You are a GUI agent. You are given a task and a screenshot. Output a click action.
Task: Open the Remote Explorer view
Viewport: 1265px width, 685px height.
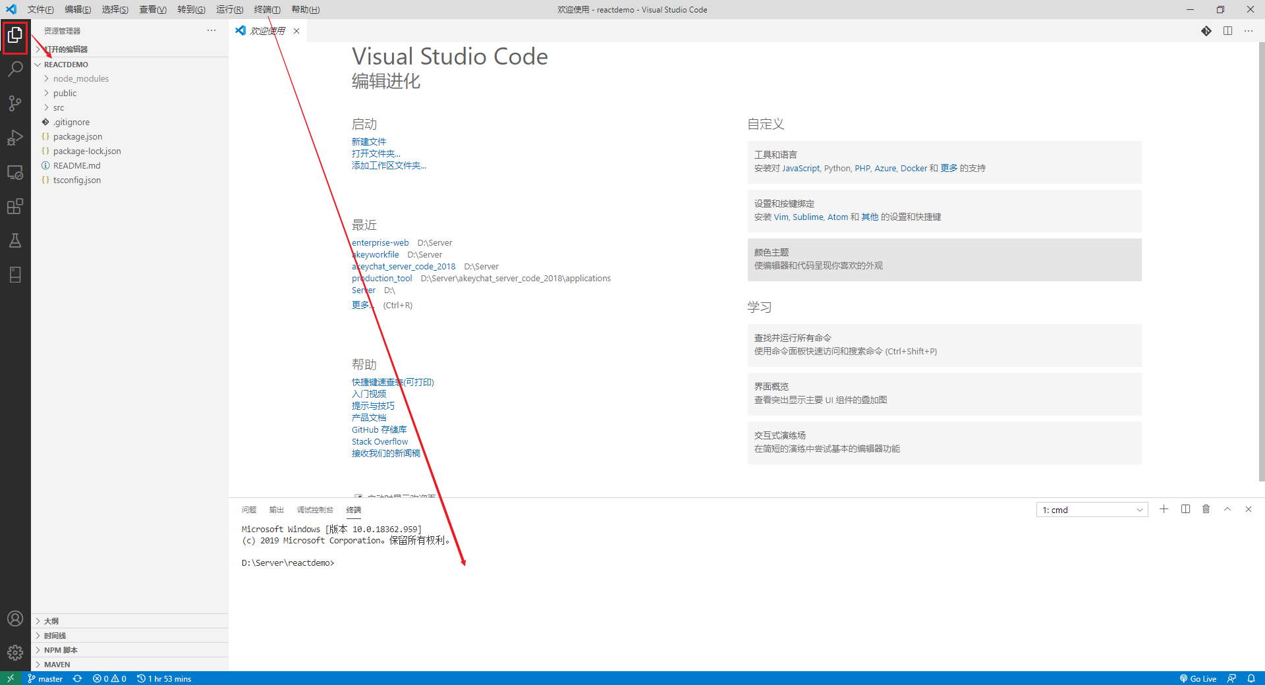15,173
